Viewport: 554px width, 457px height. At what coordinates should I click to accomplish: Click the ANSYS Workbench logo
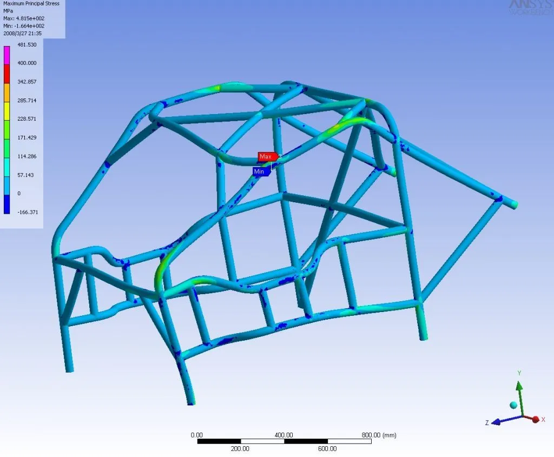530,8
